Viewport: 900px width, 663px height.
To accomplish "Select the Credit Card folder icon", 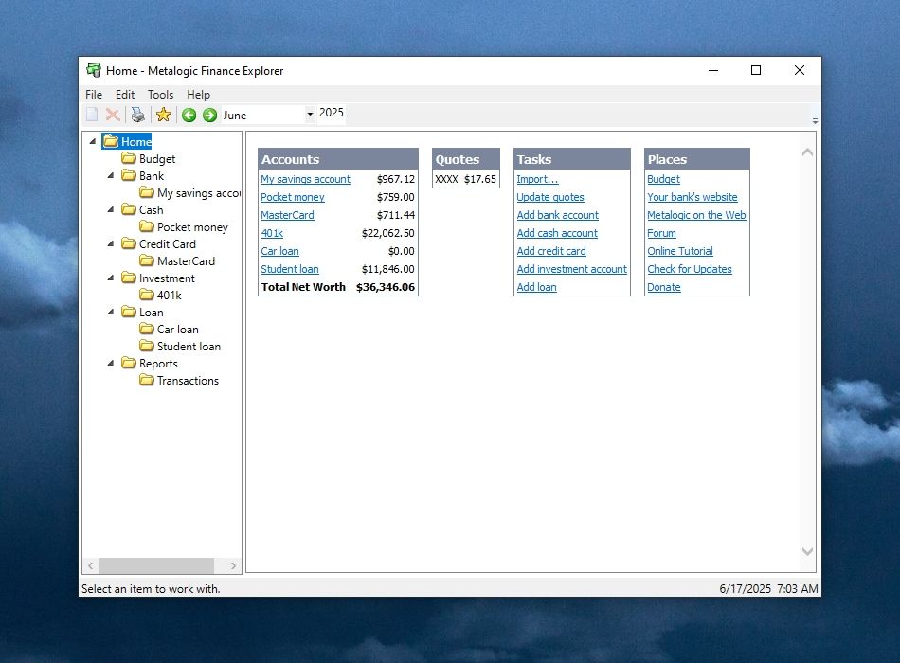I will click(129, 244).
